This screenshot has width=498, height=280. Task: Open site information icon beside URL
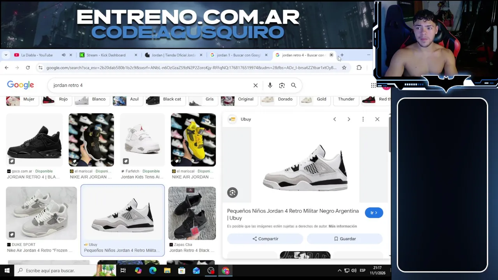(x=40, y=68)
